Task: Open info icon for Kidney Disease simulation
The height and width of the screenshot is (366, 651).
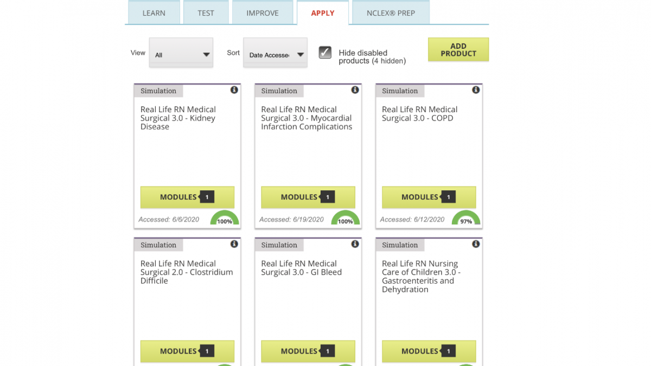Action: [x=234, y=90]
